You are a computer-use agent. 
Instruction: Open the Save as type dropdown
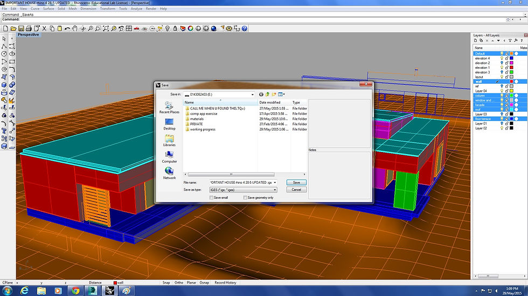tap(274, 190)
